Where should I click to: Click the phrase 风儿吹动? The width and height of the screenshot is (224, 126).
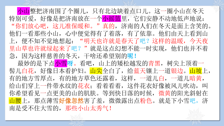coord(183,86)
